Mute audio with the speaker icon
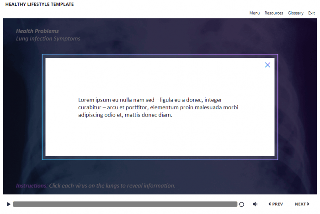This screenshot has height=214, width=320. click(x=255, y=204)
